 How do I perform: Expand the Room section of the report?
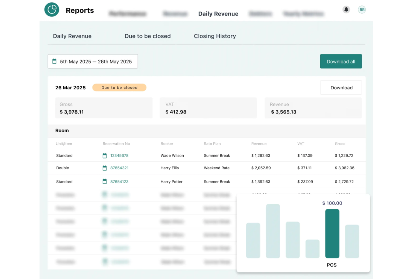coord(62,130)
